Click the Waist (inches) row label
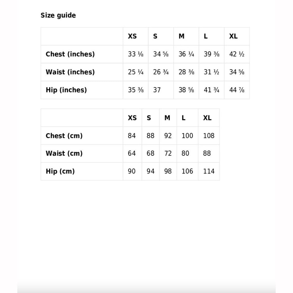293x293 pixels. pos(70,72)
